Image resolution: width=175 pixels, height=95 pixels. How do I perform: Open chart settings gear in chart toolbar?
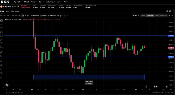[x=61, y=16]
